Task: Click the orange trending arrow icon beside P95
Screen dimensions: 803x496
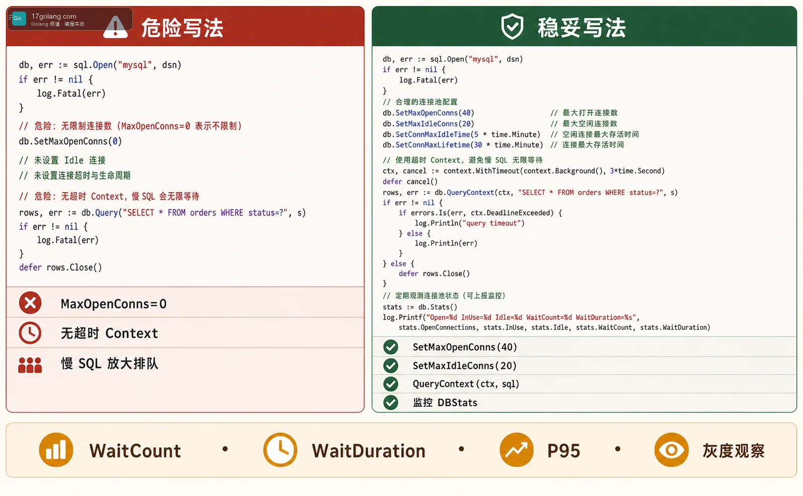Action: (x=517, y=450)
